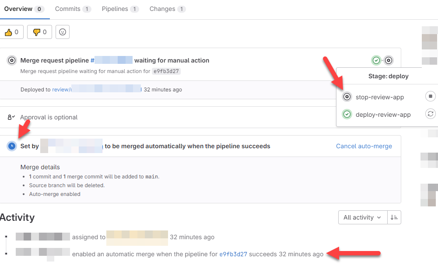Retry the deploy-review-app job

pos(431,114)
